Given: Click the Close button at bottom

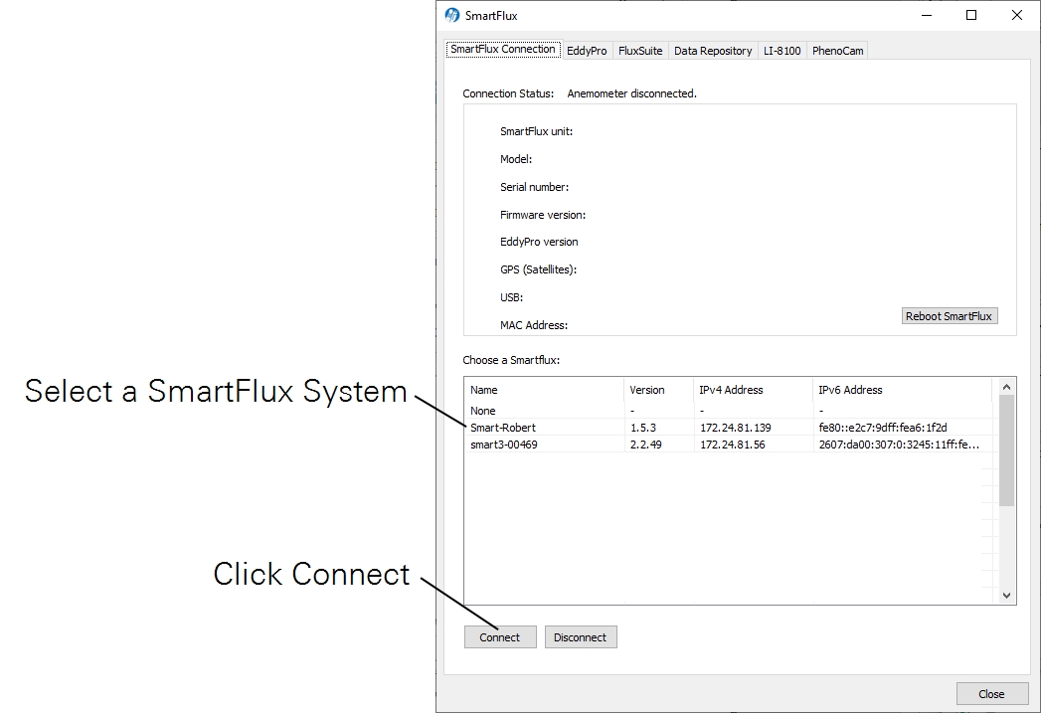Looking at the screenshot, I should coord(991,694).
